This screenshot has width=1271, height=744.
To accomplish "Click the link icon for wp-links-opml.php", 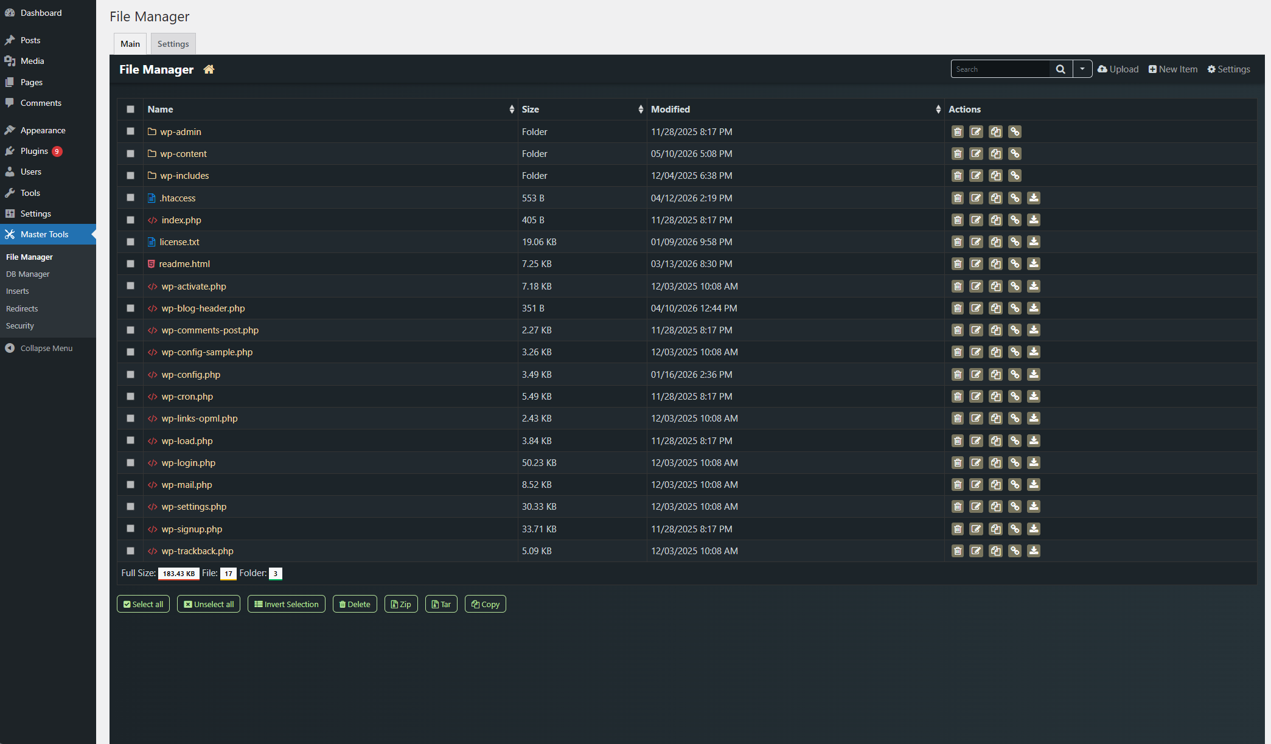I will [1015, 419].
